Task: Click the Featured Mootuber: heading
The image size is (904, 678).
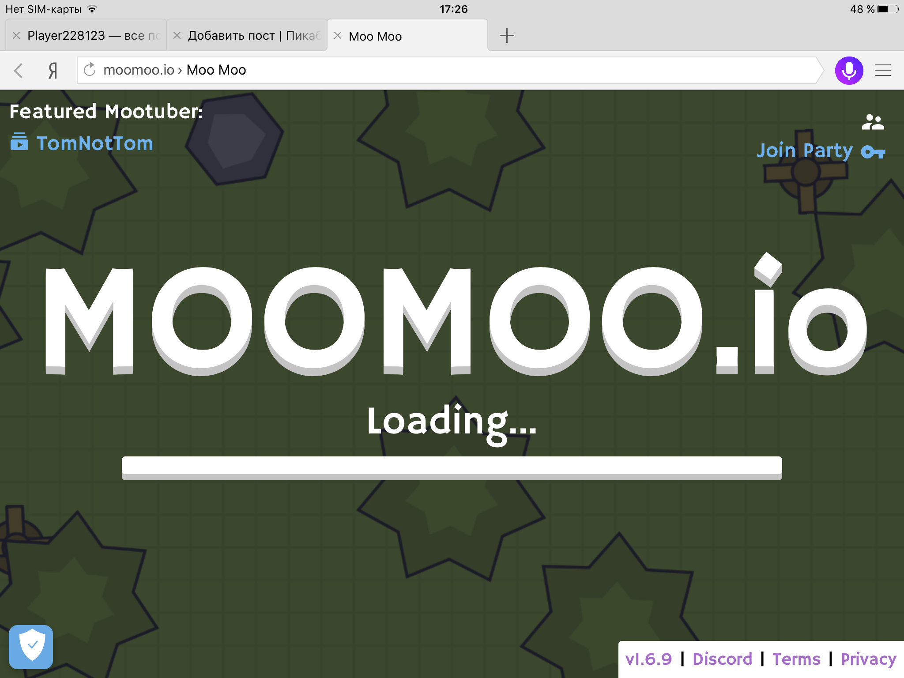Action: pos(106,111)
